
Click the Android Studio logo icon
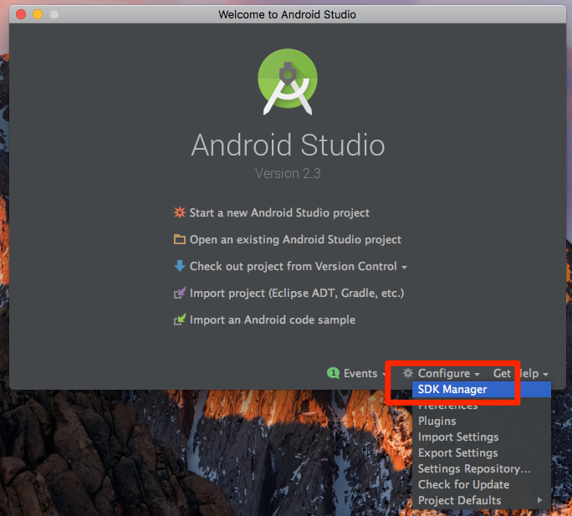[288, 81]
